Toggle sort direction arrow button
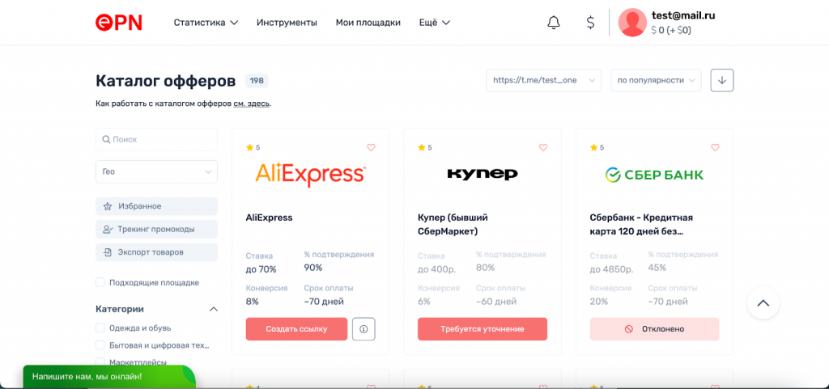Screen dimensions: 829x389 coord(721,80)
